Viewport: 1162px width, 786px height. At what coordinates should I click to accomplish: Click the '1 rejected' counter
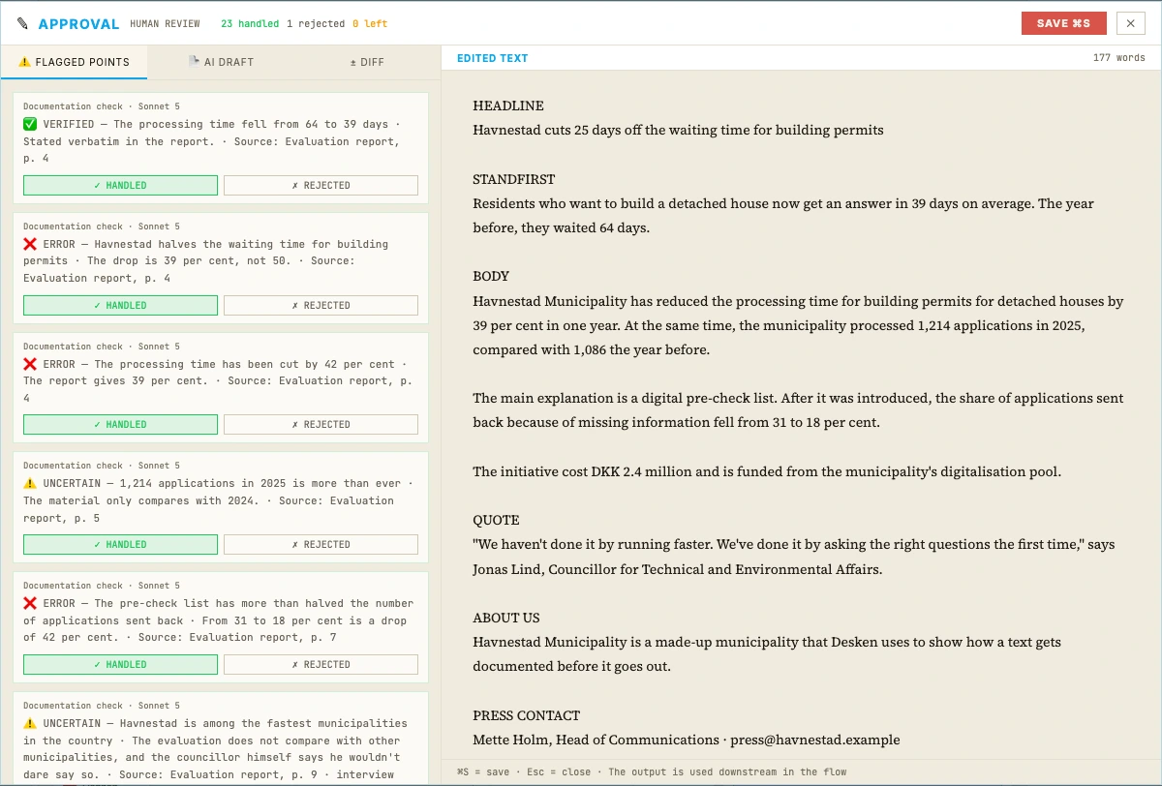coord(316,23)
